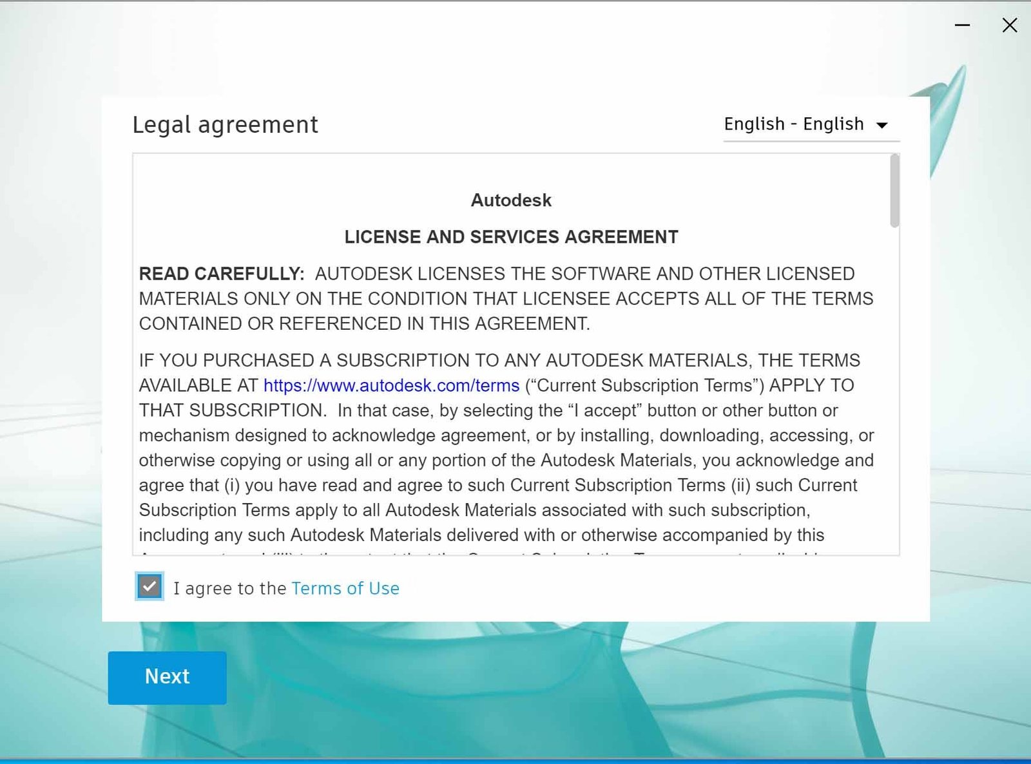Click the Legal agreement heading
Image resolution: width=1031 pixels, height=764 pixels.
click(226, 125)
